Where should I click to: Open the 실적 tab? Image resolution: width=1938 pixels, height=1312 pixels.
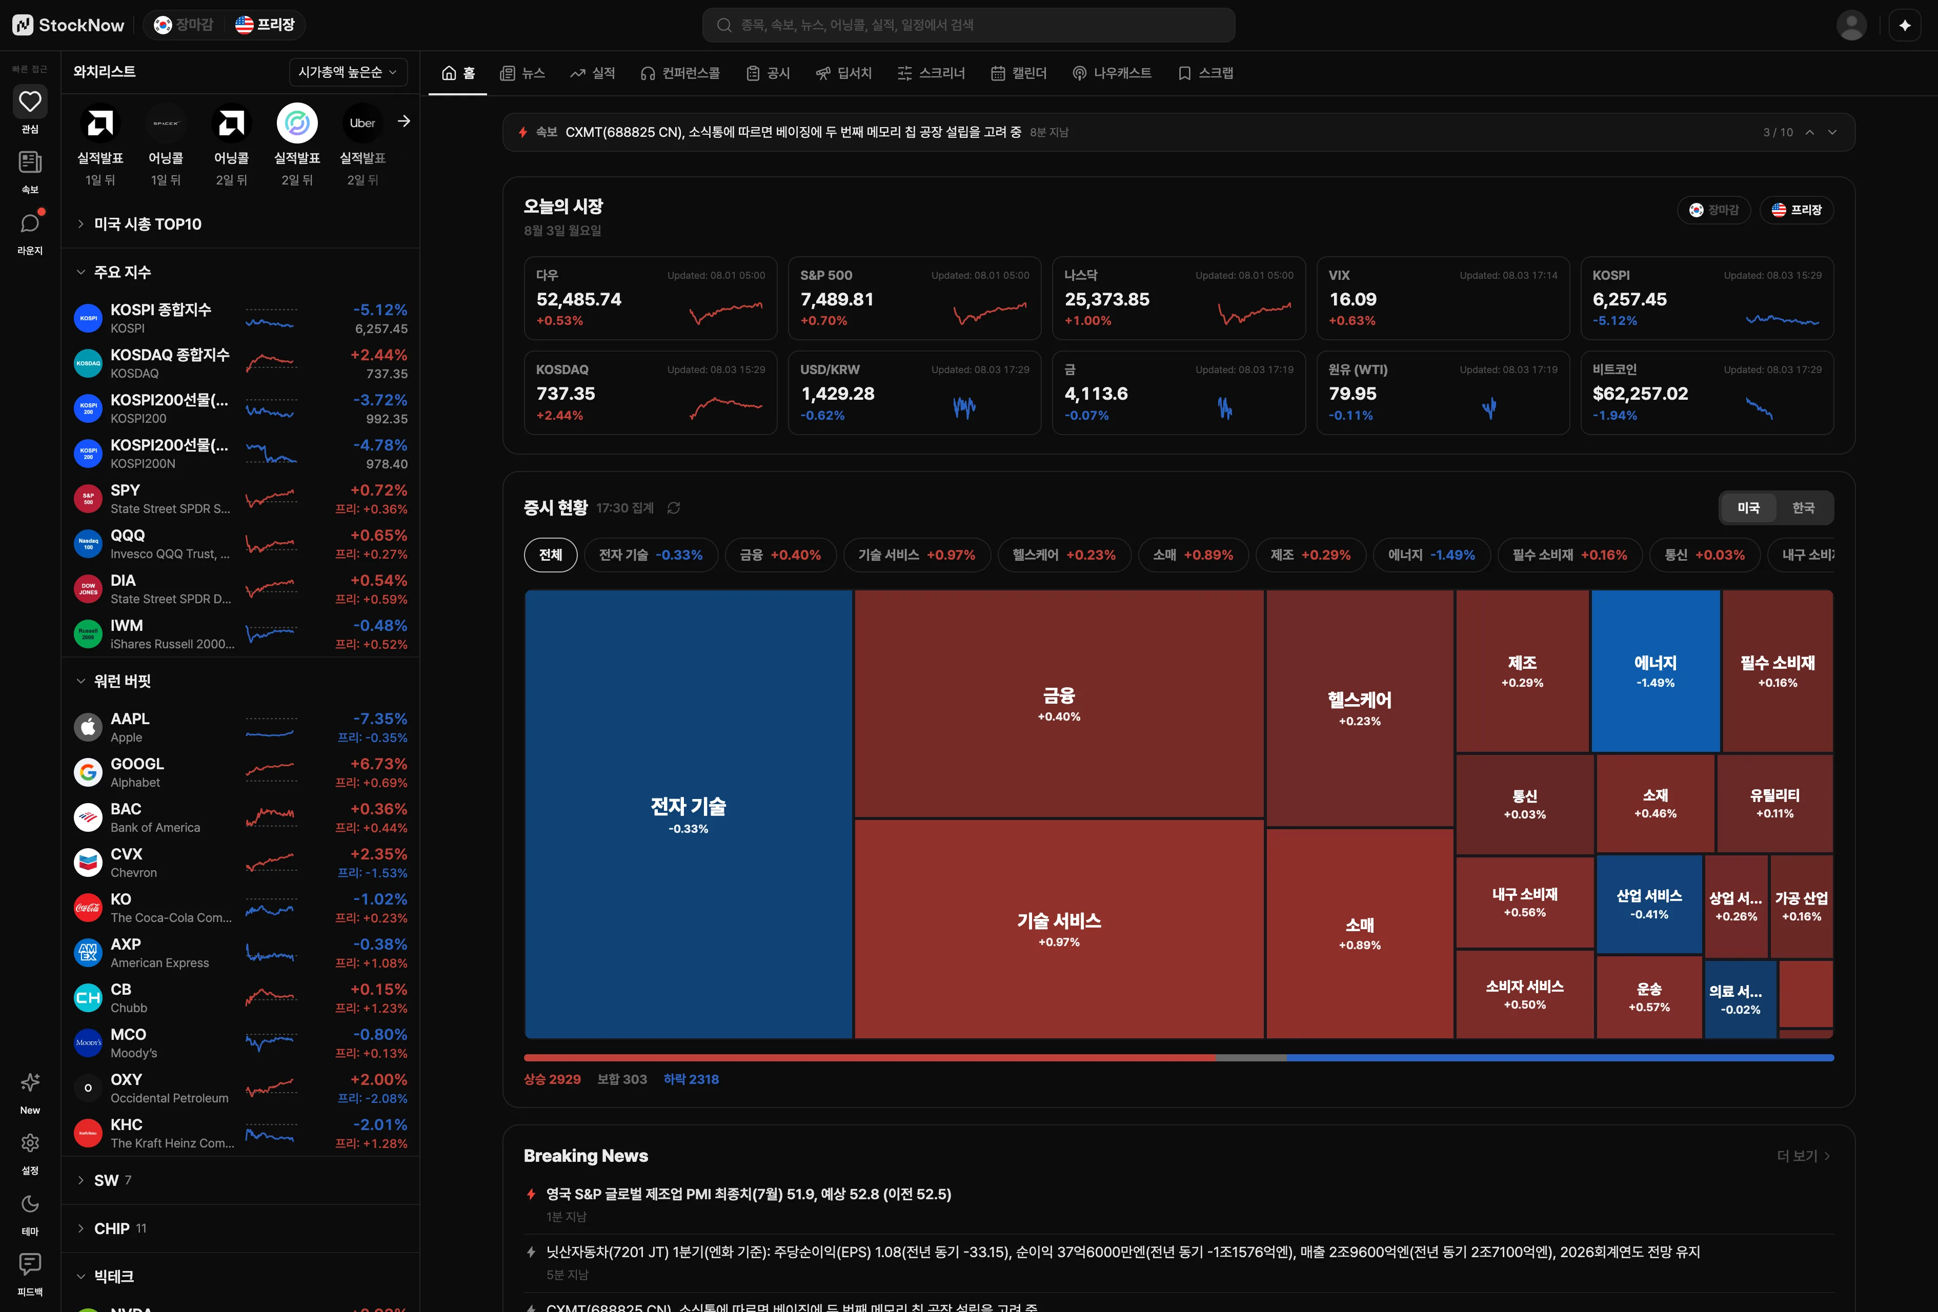point(593,73)
